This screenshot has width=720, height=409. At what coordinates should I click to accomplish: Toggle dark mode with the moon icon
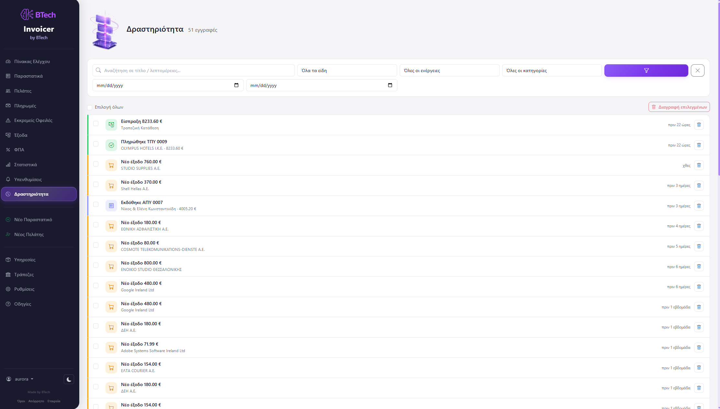pos(69,379)
